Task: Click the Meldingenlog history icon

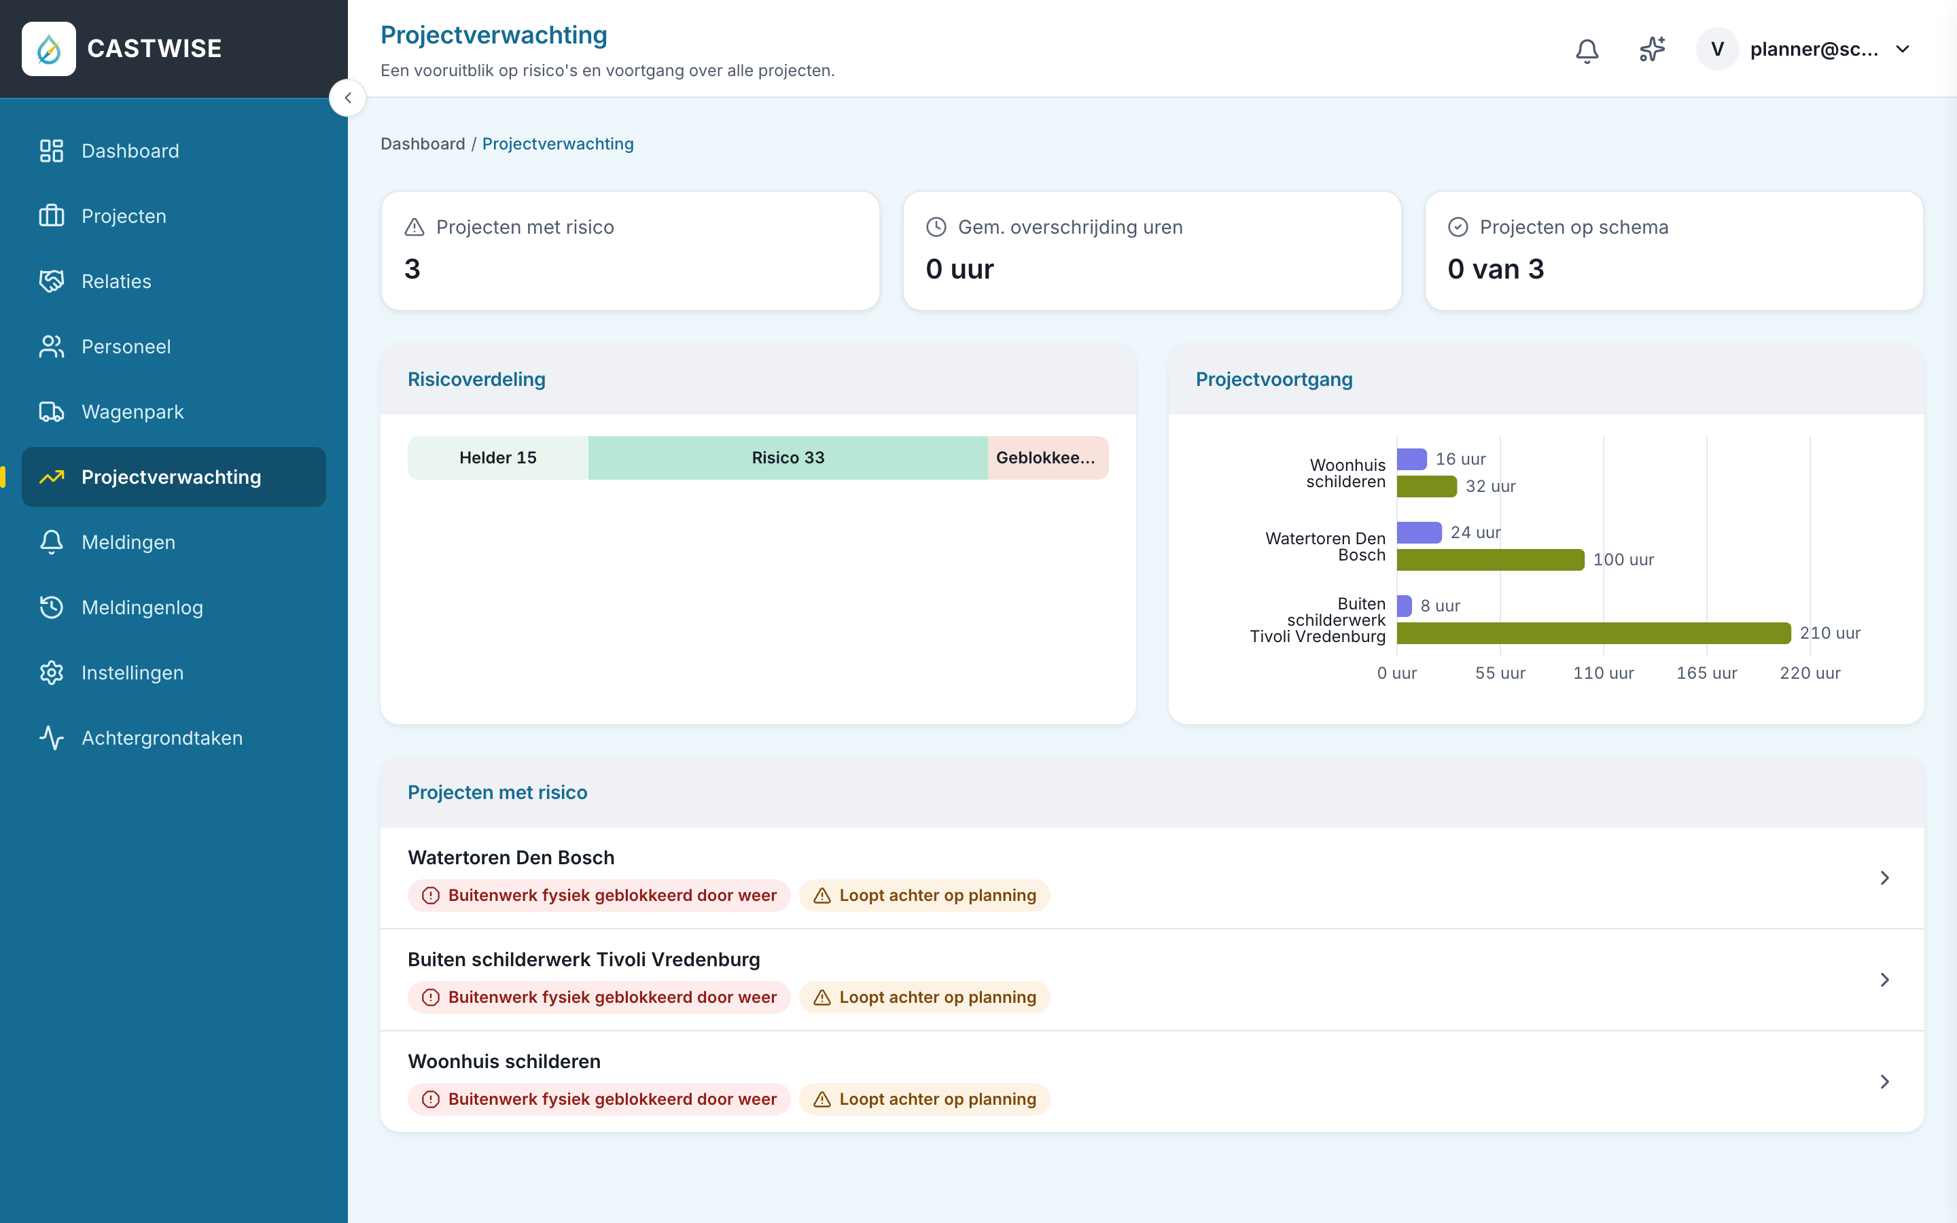Action: (52, 607)
